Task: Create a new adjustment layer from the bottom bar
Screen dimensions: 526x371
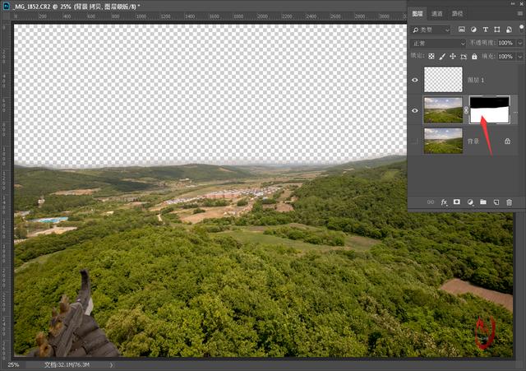Action: coord(470,202)
